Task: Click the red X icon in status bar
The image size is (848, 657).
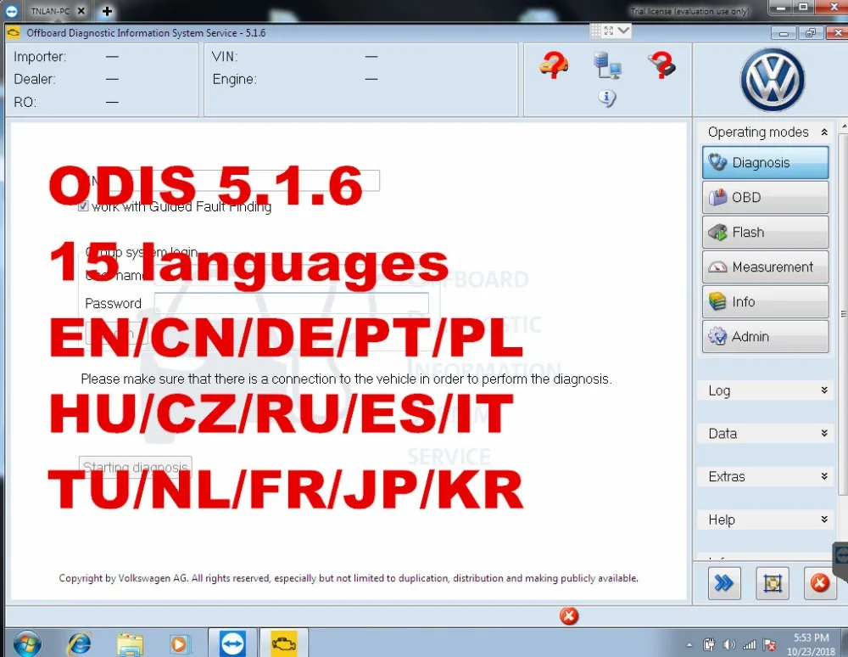Action: coord(569,616)
